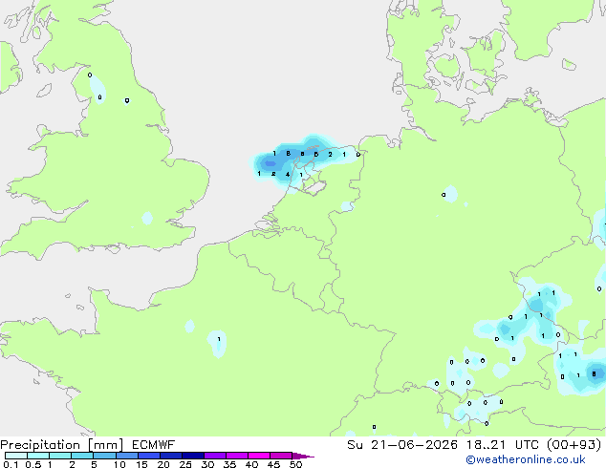Click the 0.1–0.5 mm palest legend swatch

coord(16,456)
